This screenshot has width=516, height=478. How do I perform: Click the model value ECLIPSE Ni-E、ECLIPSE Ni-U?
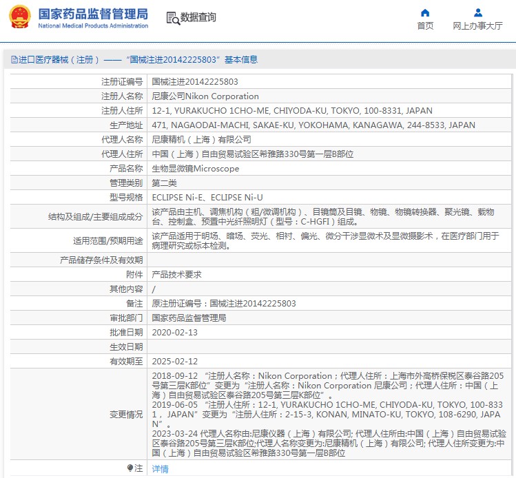point(207,198)
